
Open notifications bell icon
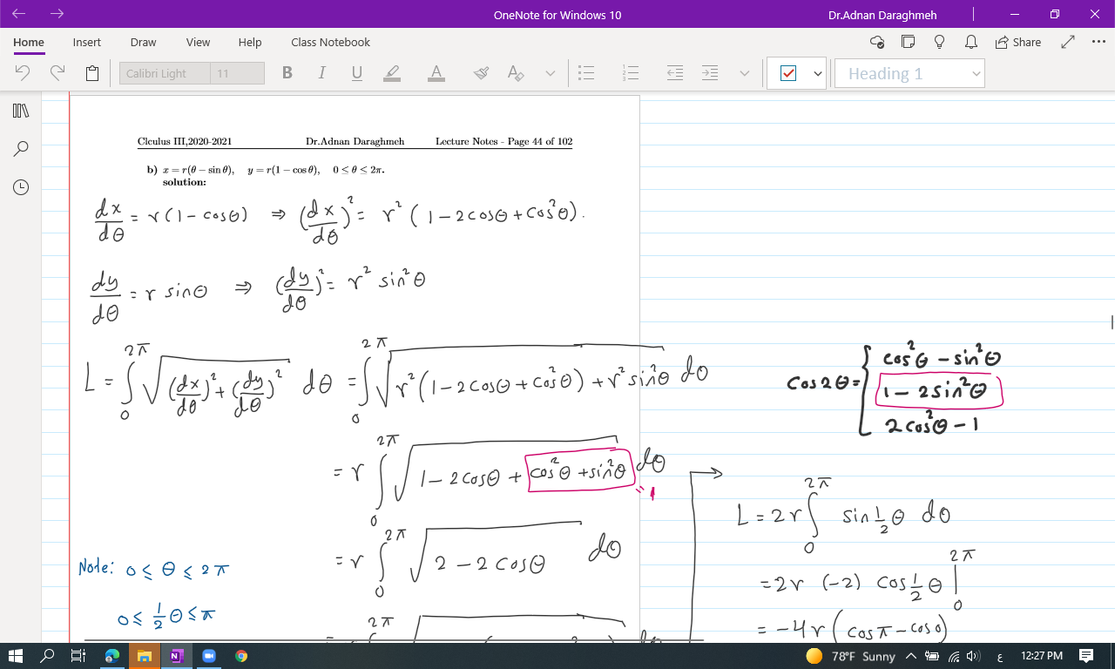pos(970,42)
